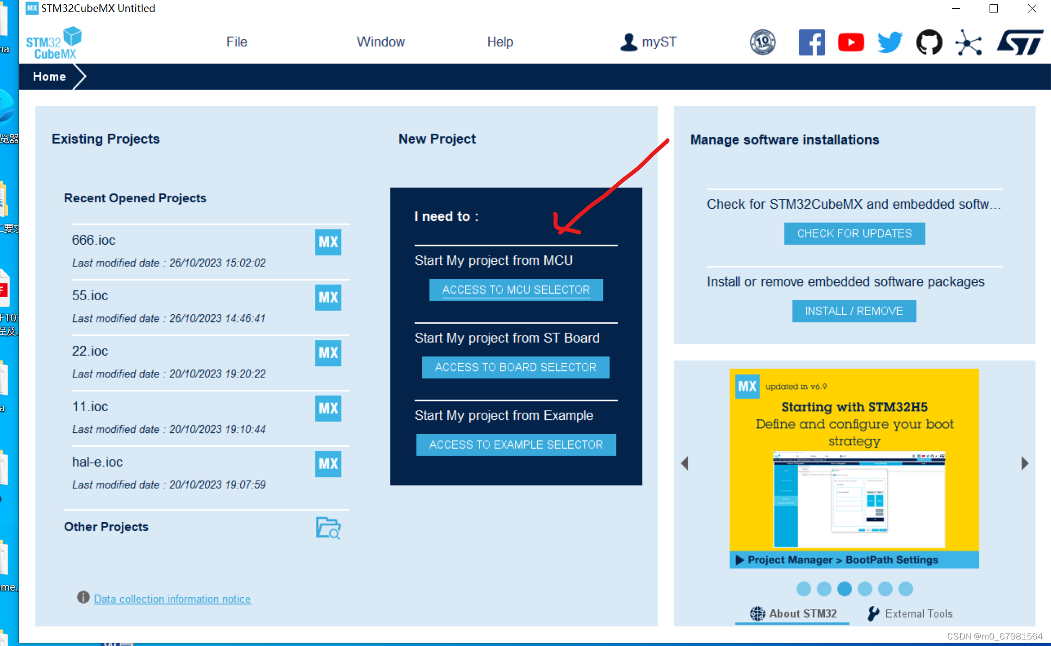Click 'Start My project from Example' text
The image size is (1051, 646).
coord(504,415)
